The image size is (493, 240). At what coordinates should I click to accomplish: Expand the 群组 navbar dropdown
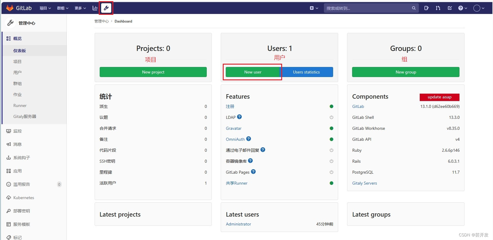pos(63,8)
